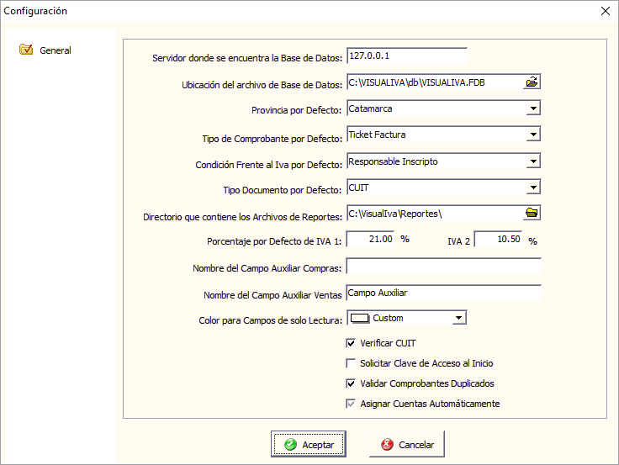Focus the IVA 2 percentage field
The image size is (619, 465).
pos(498,239)
